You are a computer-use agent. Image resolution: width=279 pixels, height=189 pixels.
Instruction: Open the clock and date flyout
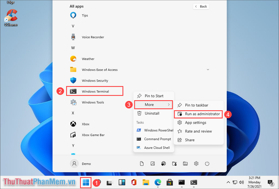[x=254, y=182]
